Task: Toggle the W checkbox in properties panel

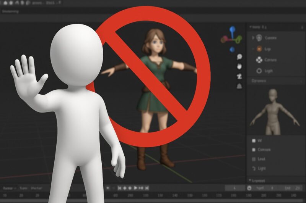Action: click(x=253, y=140)
